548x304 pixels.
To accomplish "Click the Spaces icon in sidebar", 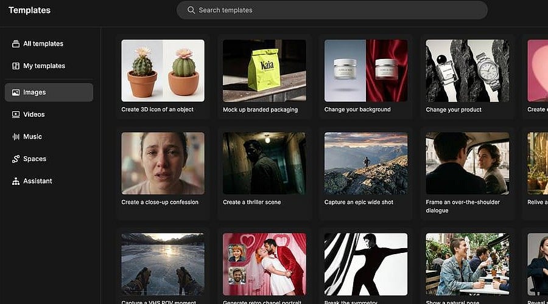I will [16, 159].
